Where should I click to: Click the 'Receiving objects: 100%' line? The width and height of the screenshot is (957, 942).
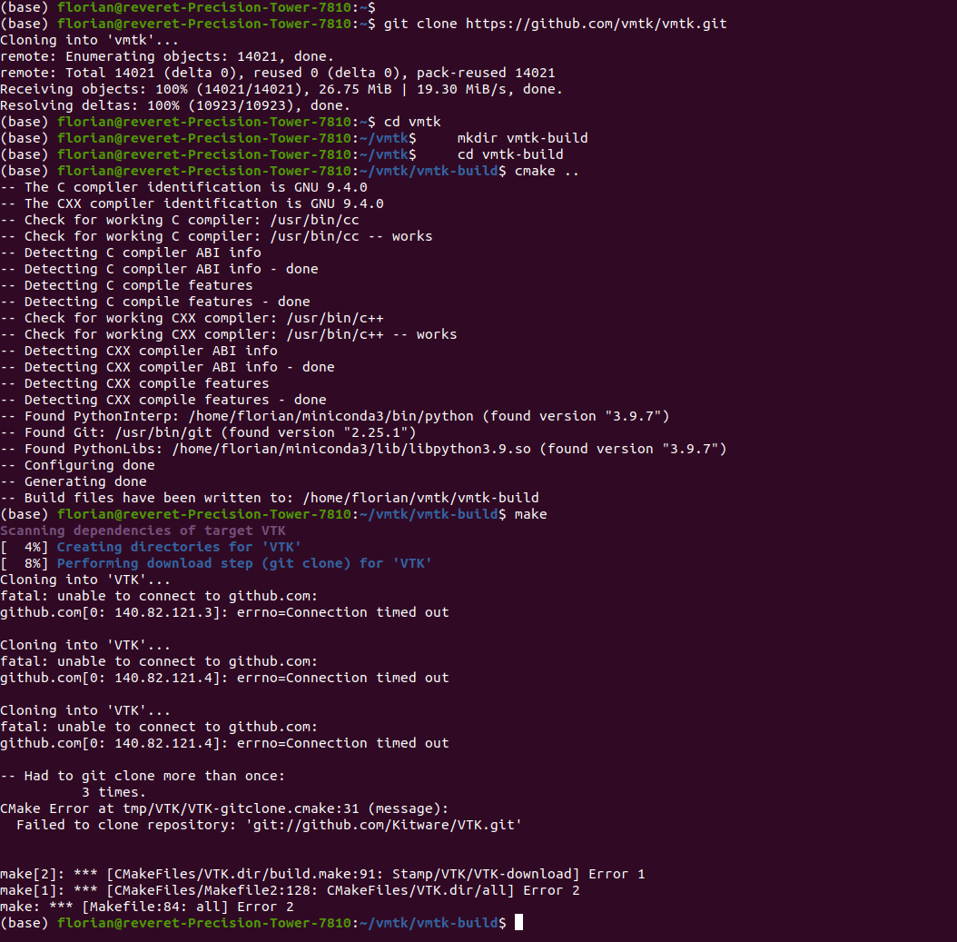click(281, 89)
